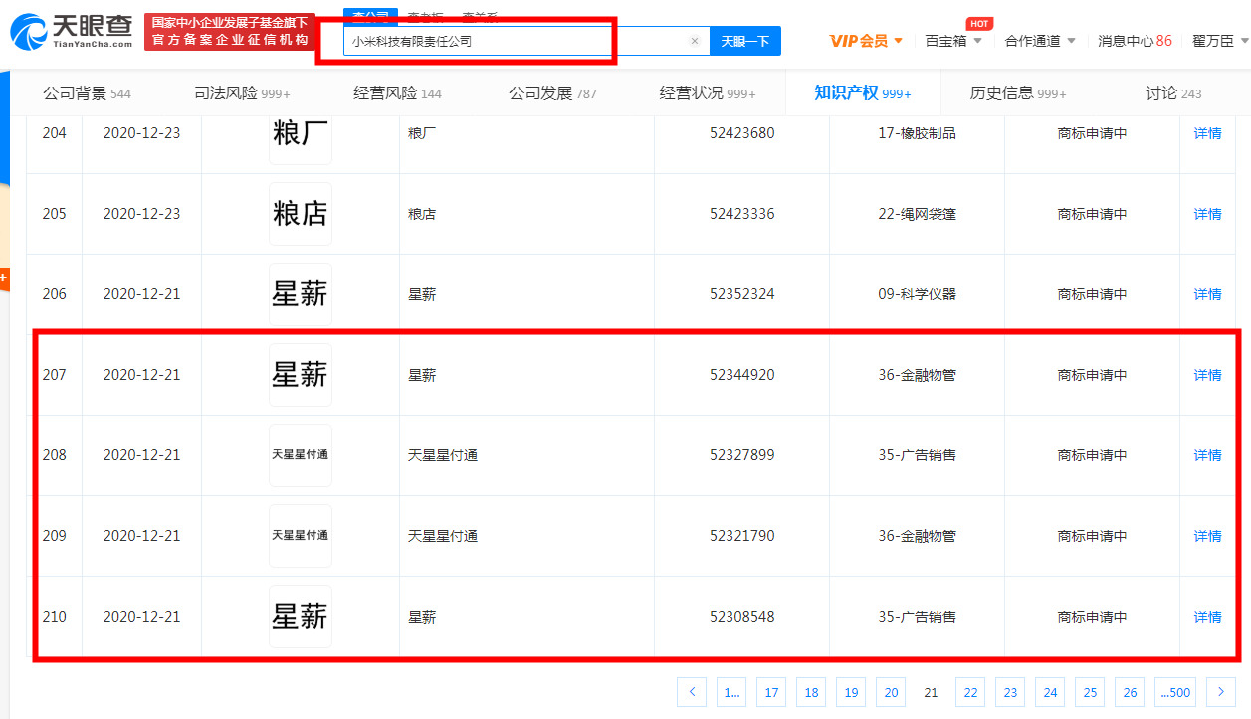The height and width of the screenshot is (719, 1251).
Task: Go to previous page with left arrow
Action: (692, 692)
